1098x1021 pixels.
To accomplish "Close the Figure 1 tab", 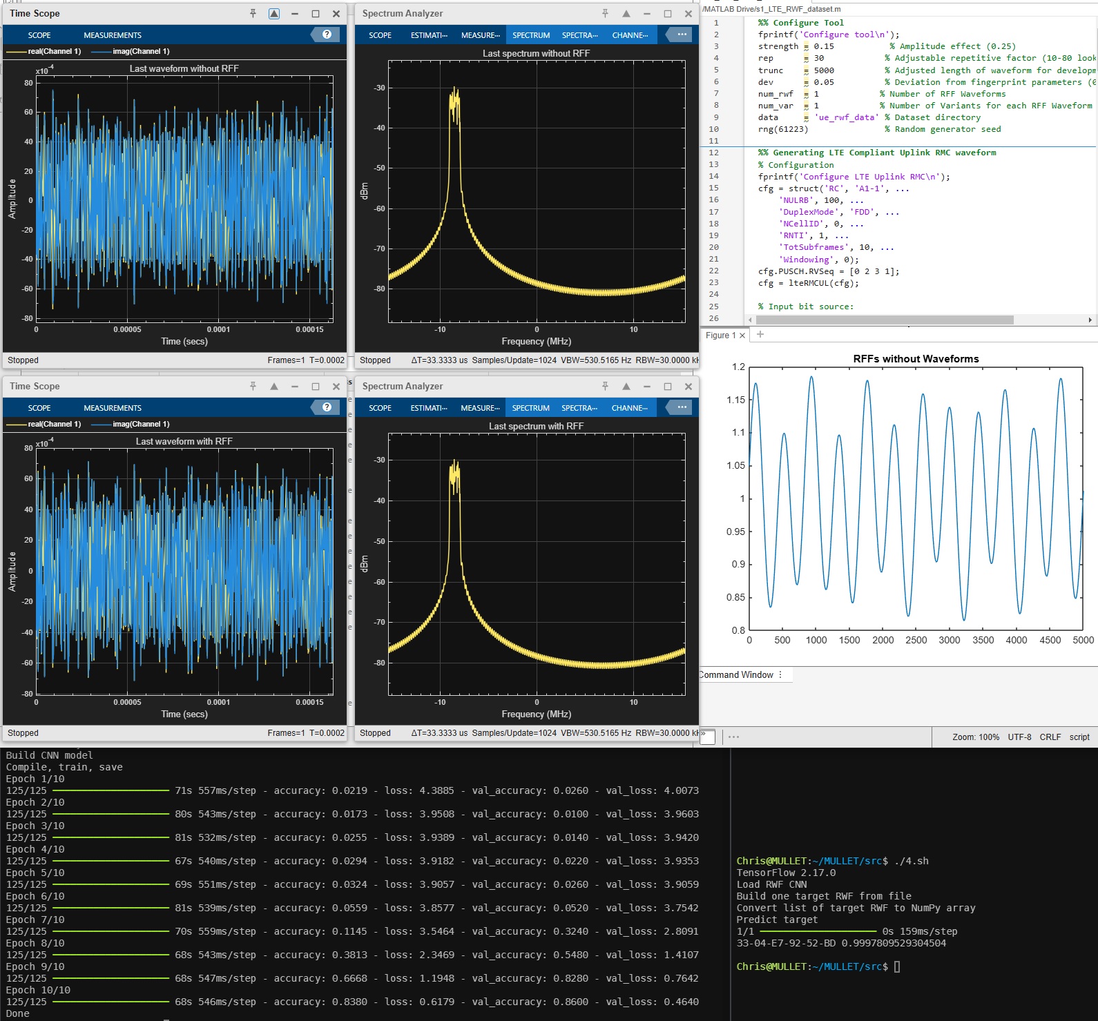I will click(x=742, y=336).
